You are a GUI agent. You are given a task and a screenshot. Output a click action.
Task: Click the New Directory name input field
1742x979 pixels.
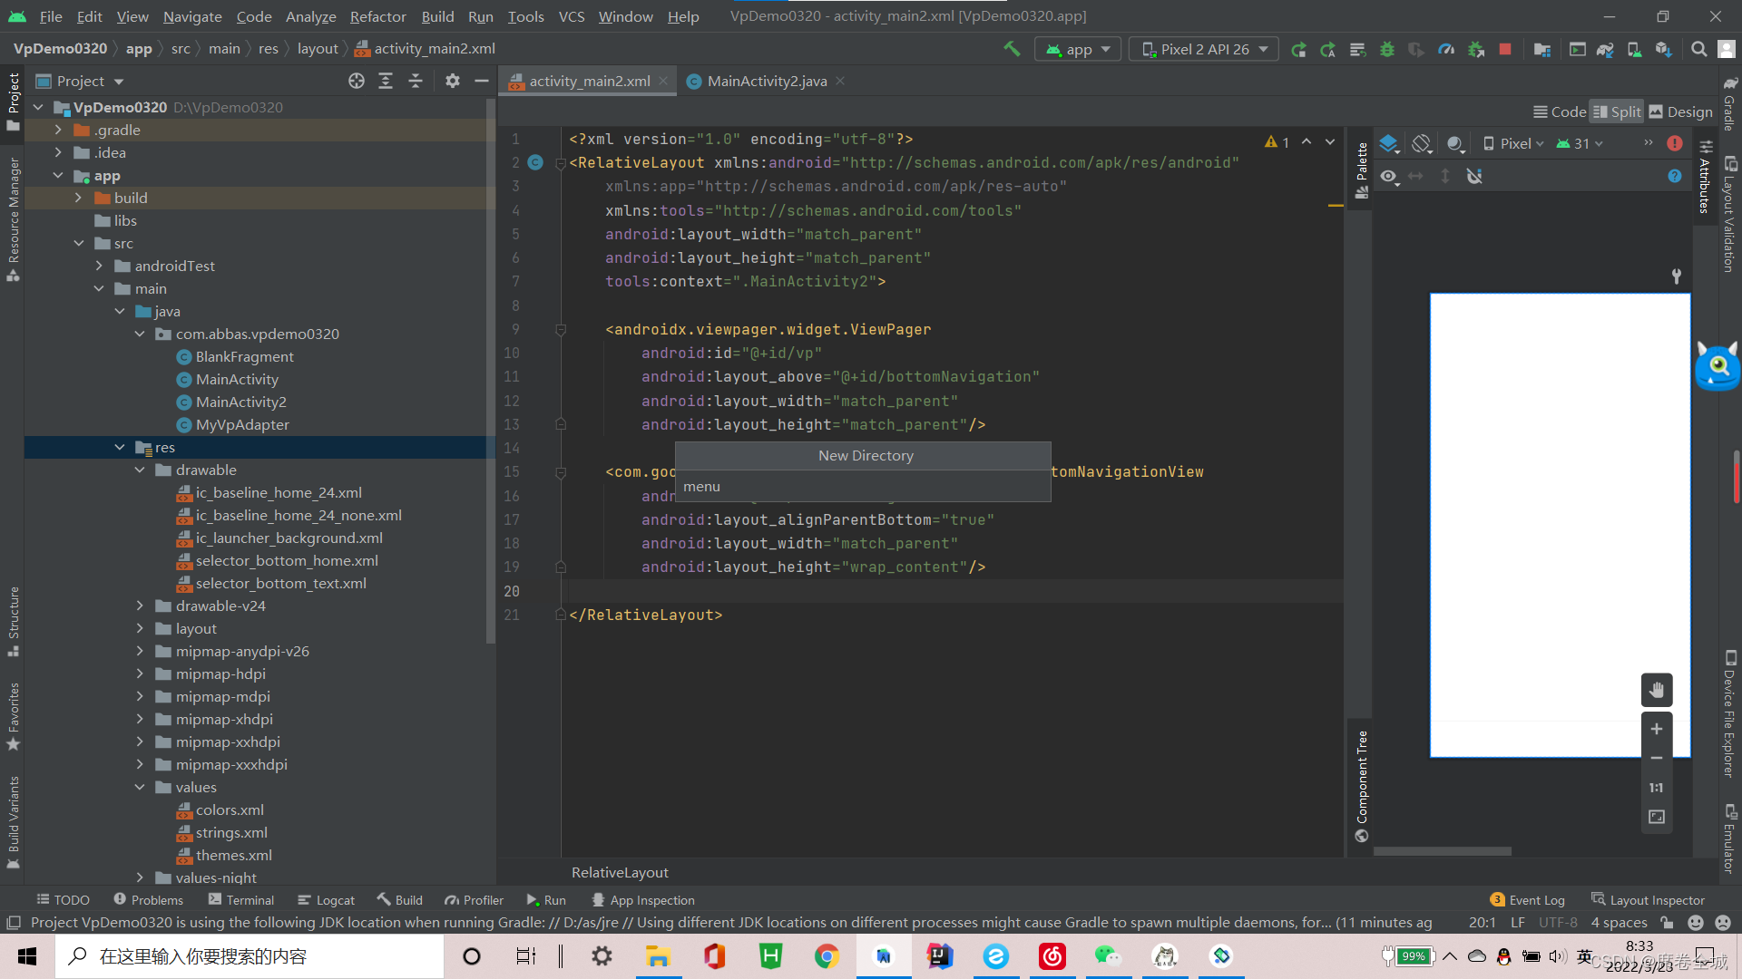coord(863,487)
